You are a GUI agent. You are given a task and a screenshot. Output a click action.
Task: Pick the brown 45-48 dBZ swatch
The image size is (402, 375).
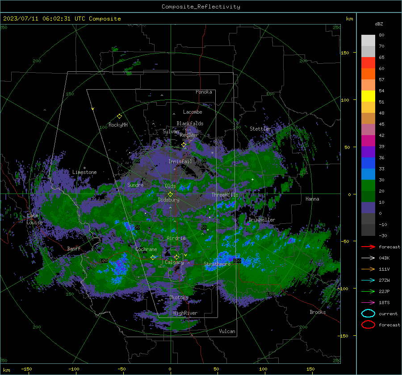(x=368, y=119)
